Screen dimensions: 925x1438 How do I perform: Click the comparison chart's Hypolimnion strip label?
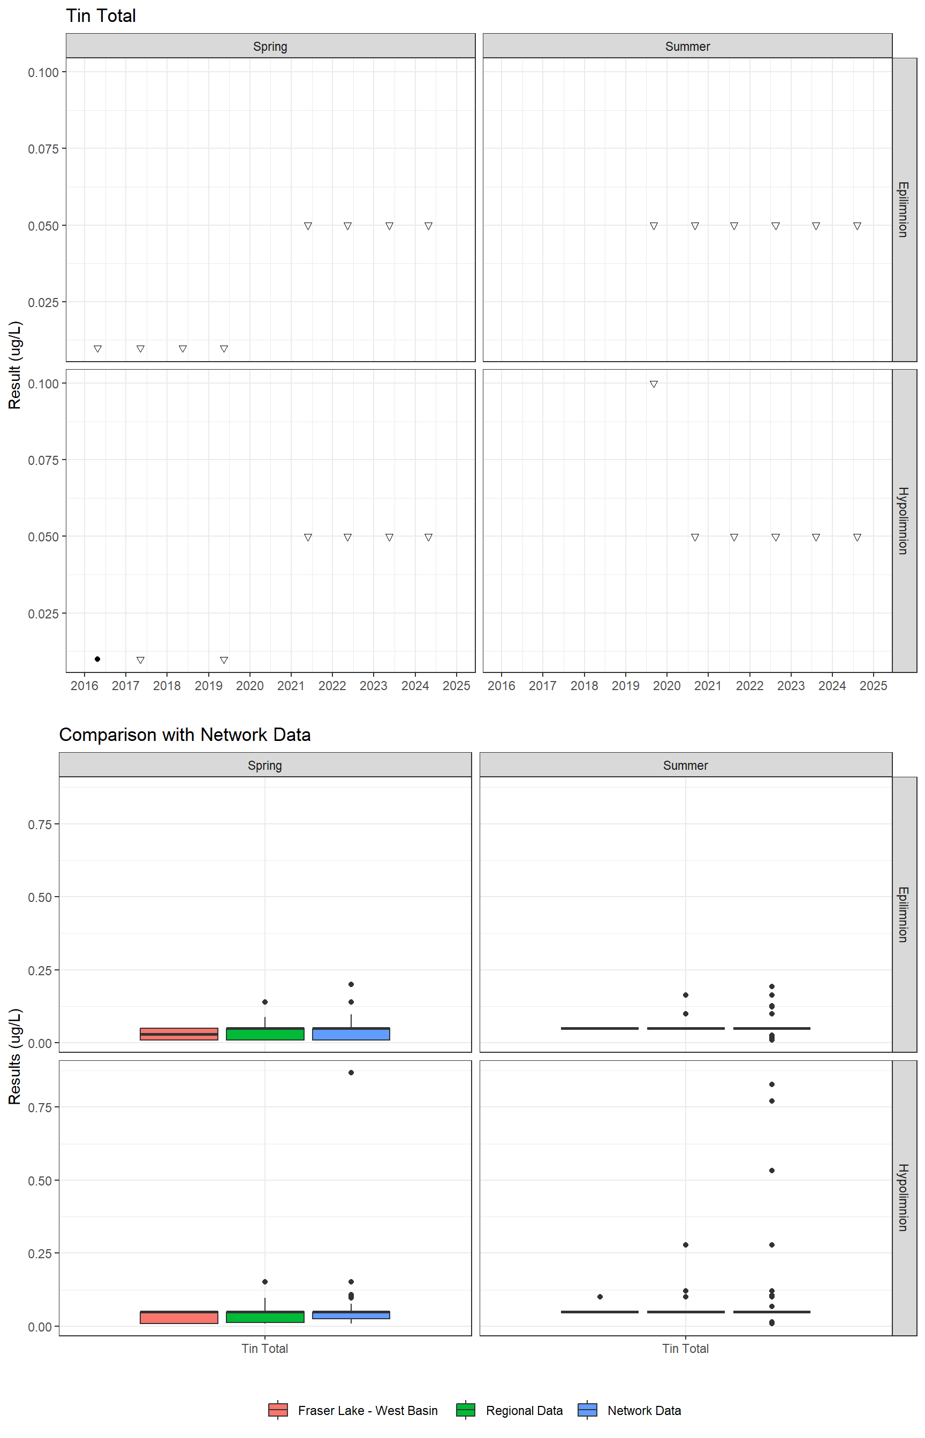[x=904, y=1197]
